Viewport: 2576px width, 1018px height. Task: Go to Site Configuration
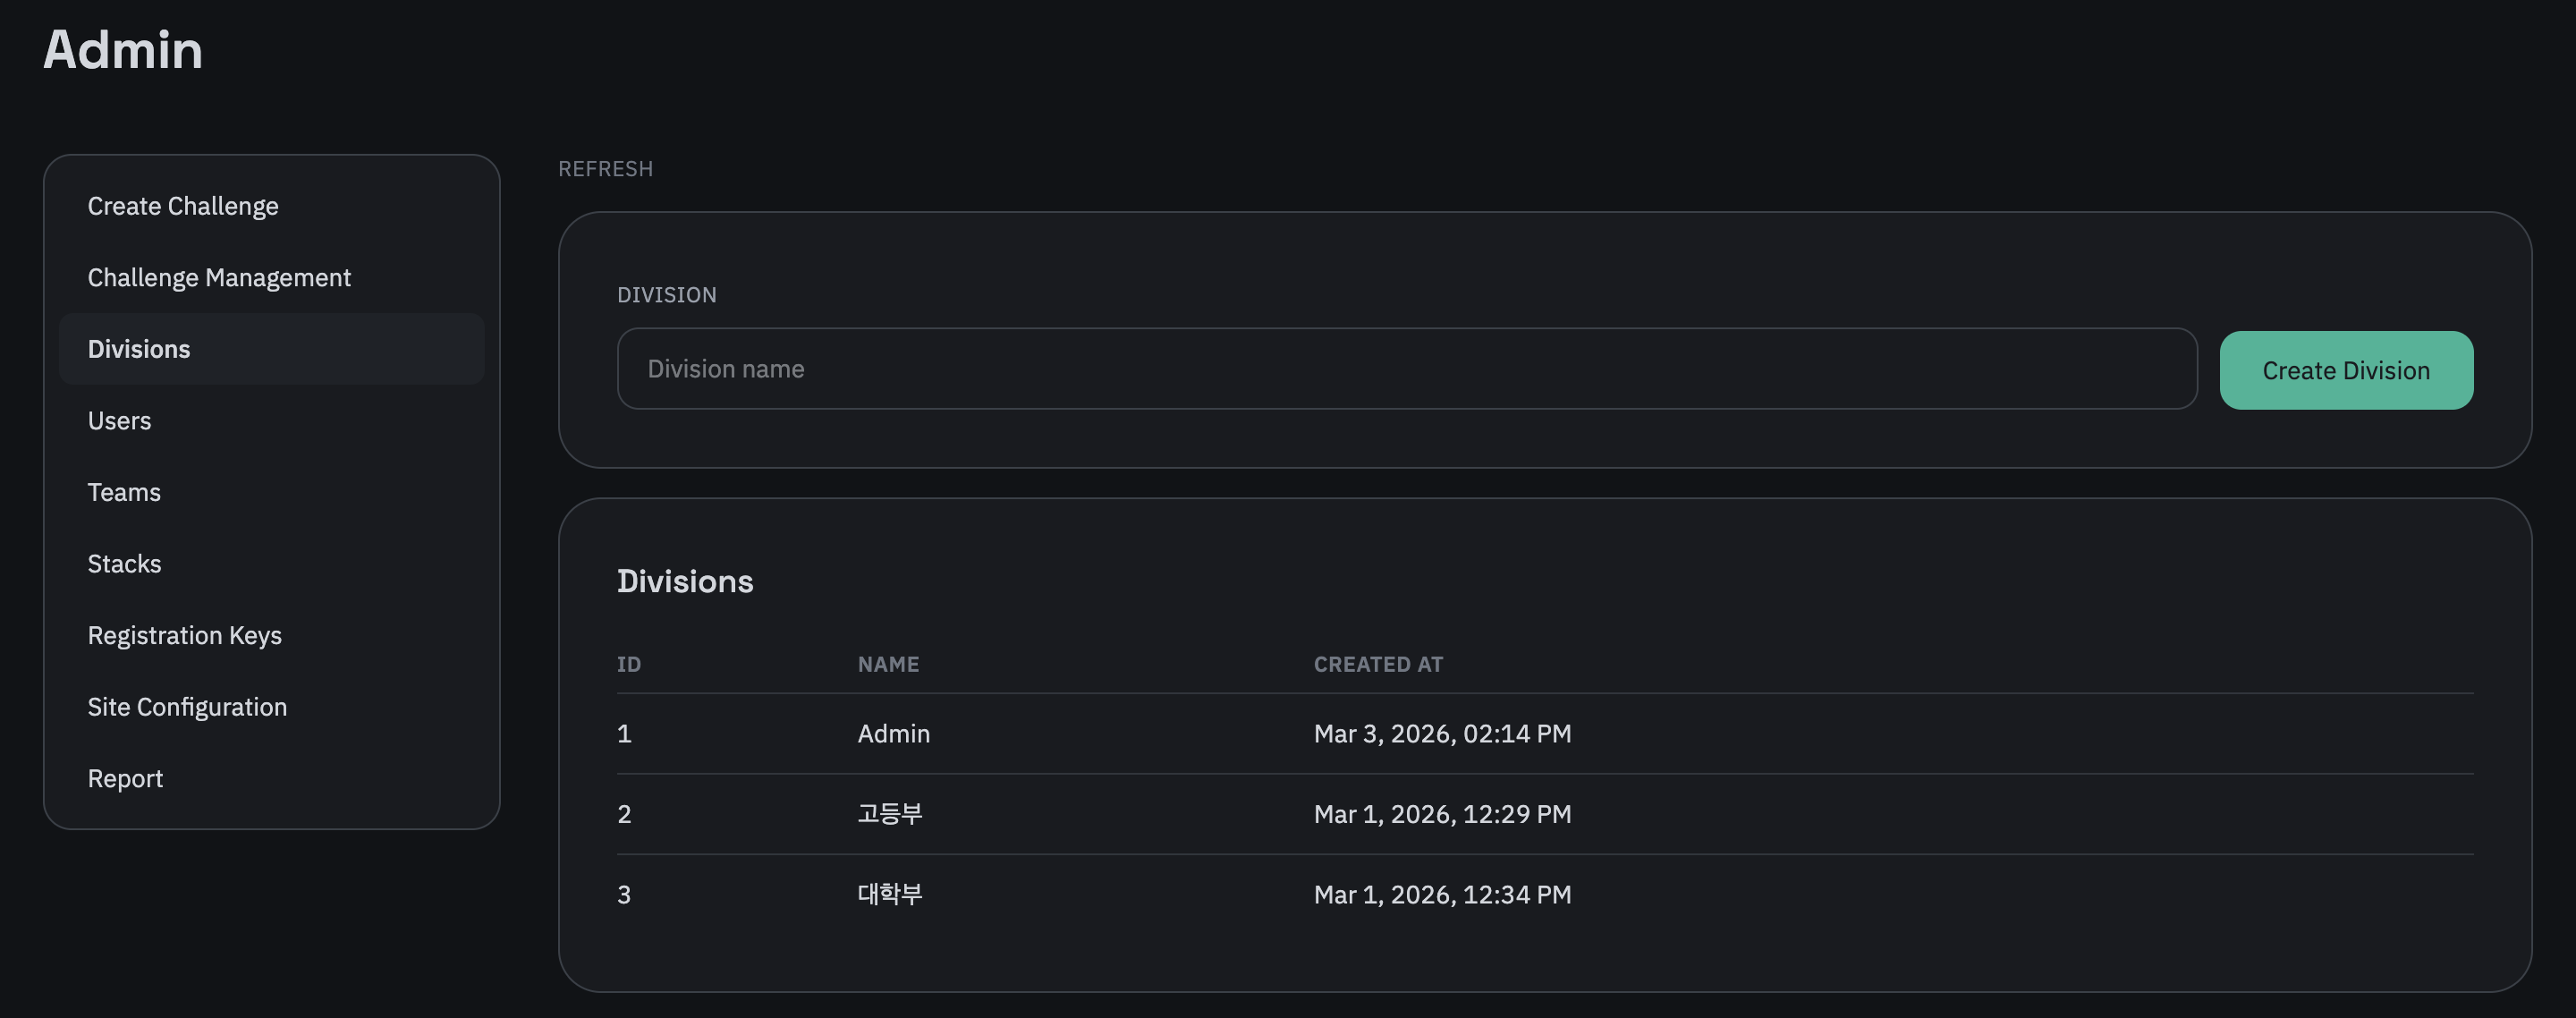187,707
